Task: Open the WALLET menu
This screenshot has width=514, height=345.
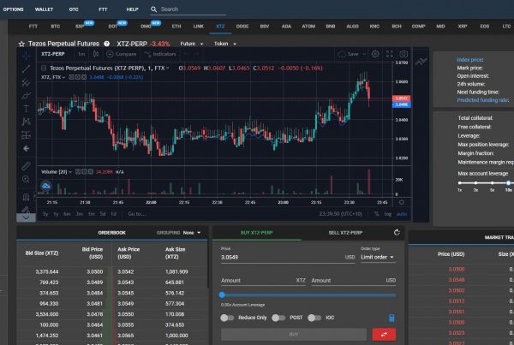Action: pos(44,9)
